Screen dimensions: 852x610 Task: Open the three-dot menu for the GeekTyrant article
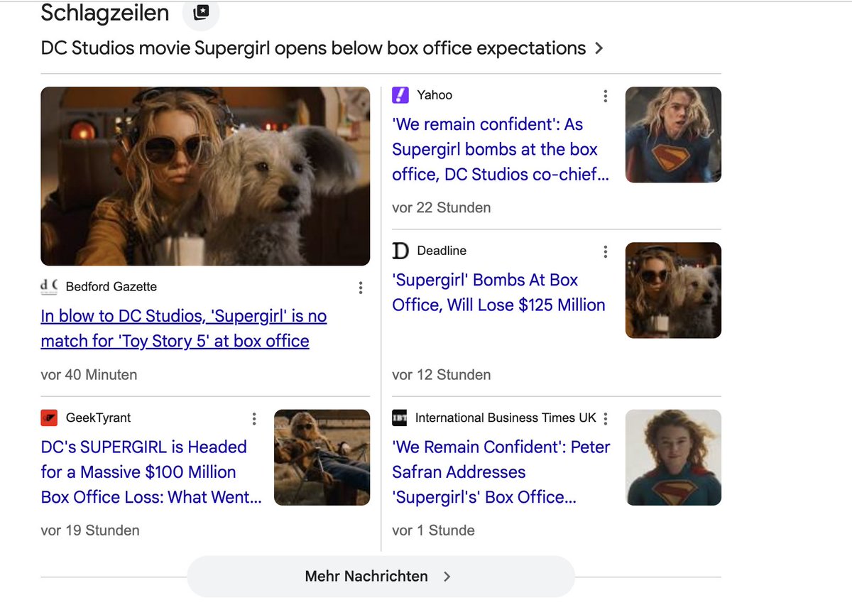pos(254,419)
